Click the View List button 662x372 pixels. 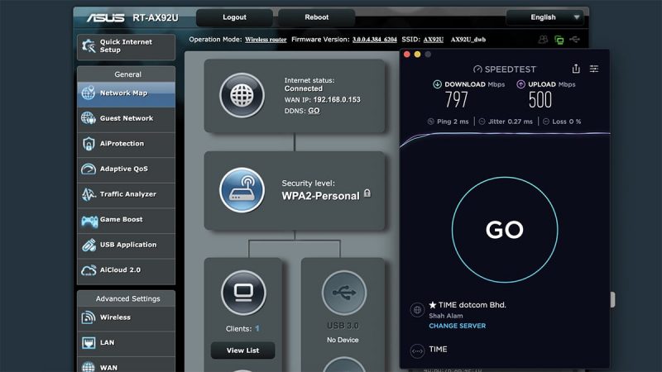pos(242,351)
